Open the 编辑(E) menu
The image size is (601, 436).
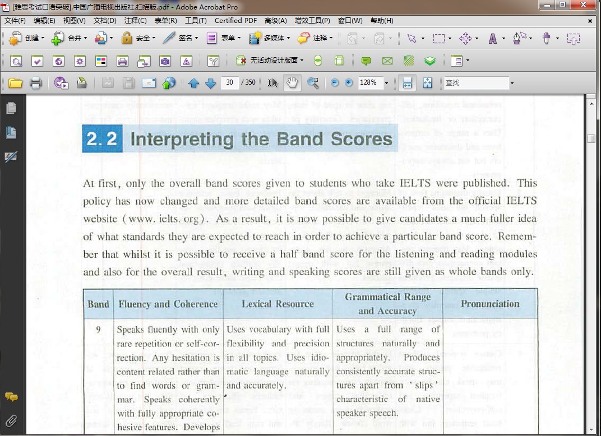point(44,21)
